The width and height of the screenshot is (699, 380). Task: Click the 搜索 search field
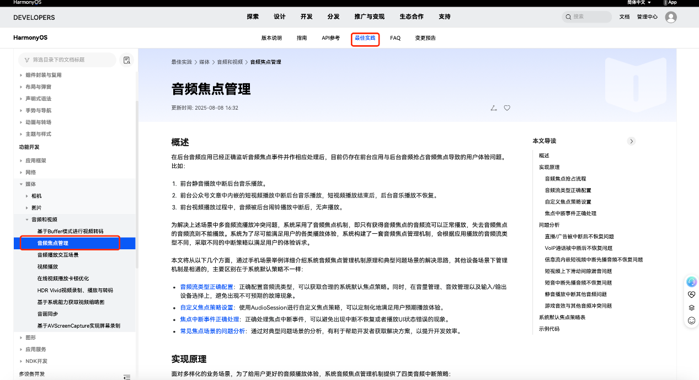pos(590,17)
